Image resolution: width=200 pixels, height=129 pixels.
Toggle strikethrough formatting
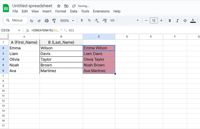[x=185, y=21]
